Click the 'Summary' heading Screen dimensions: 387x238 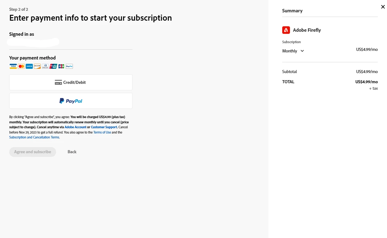pos(292,11)
